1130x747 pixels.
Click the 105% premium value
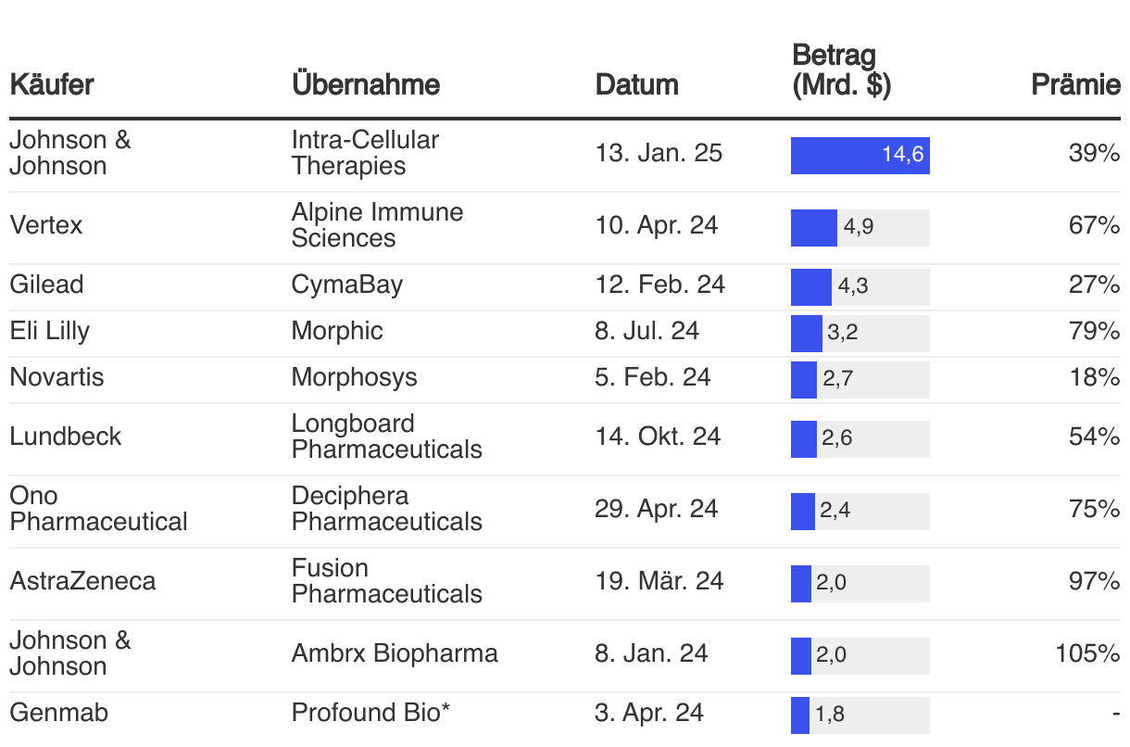(1087, 653)
